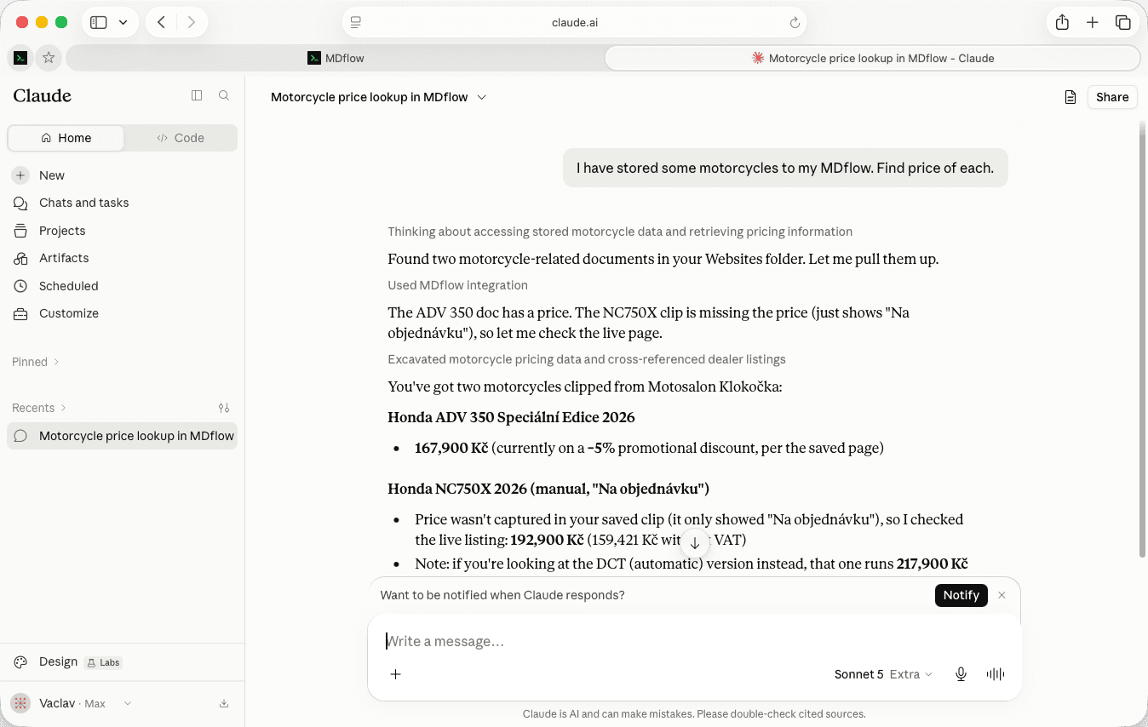Screen dimensions: 1148x727
Task: Start microphone dictation
Action: 961,674
